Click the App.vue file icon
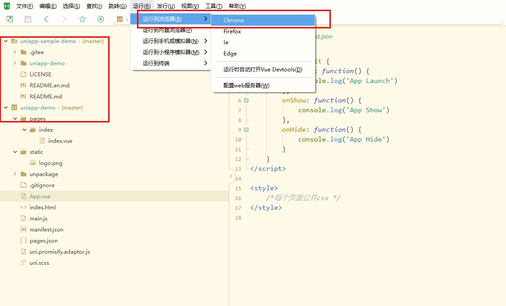 point(24,196)
